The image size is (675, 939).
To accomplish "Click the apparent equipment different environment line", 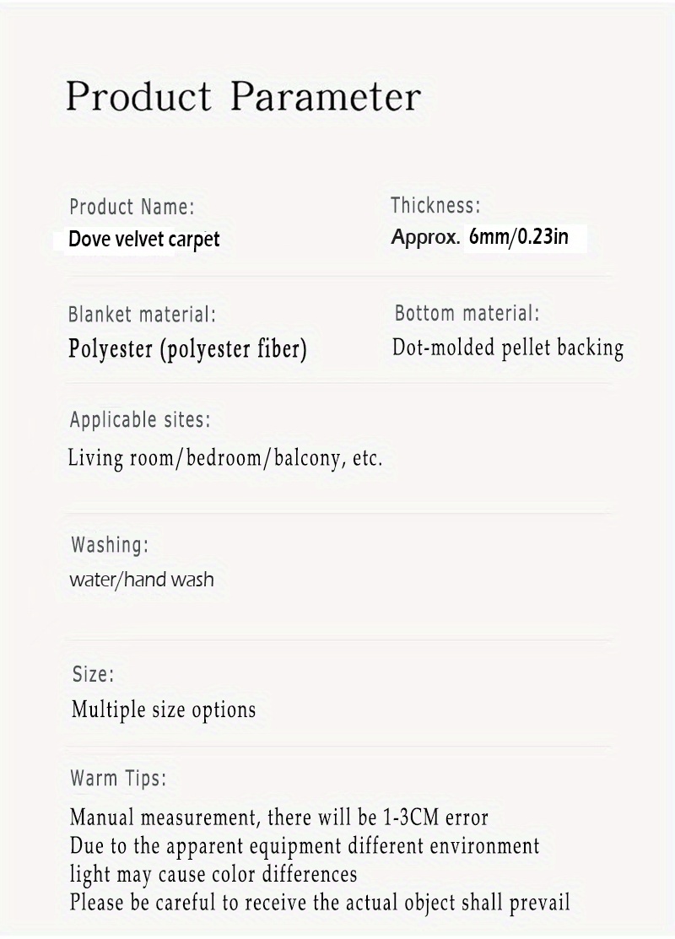I will click(x=305, y=846).
